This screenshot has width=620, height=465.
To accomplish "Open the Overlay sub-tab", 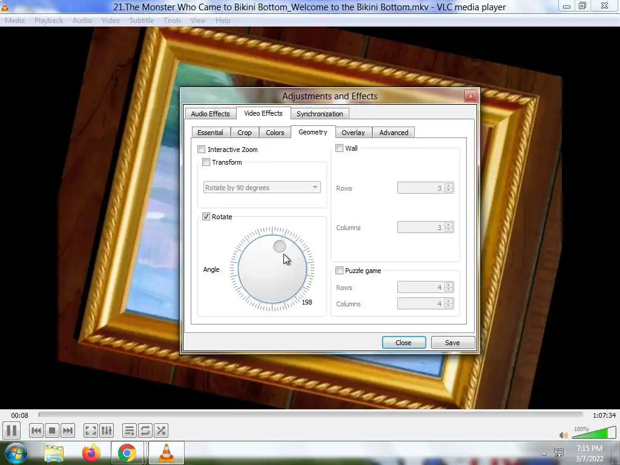I will pyautogui.click(x=353, y=133).
